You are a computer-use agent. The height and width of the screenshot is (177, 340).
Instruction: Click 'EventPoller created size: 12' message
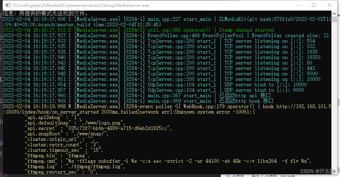pos(290,35)
